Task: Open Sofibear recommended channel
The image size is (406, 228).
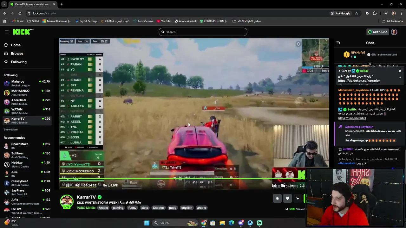Action: 27,155
